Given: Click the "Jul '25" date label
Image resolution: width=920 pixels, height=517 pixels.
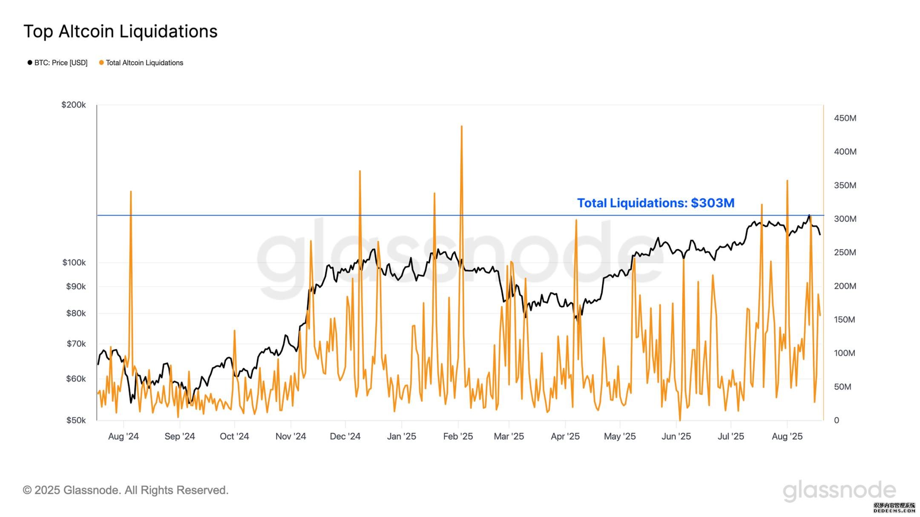Looking at the screenshot, I should click(731, 437).
